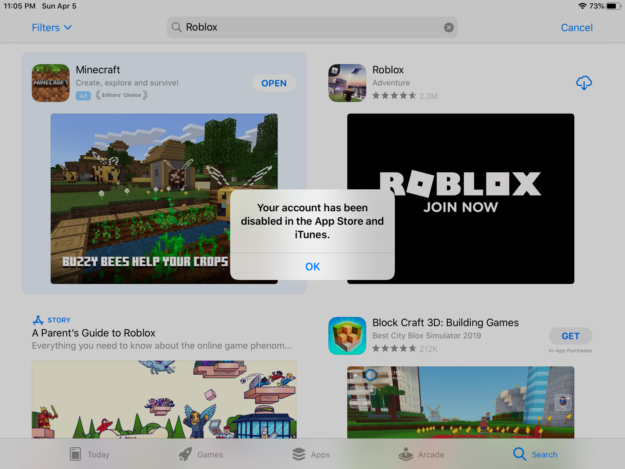Open A Parent's Guide to Roblox story
625x469 pixels.
tap(94, 333)
